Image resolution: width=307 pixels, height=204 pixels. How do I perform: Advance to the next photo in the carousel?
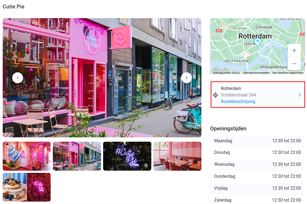pos(186,78)
